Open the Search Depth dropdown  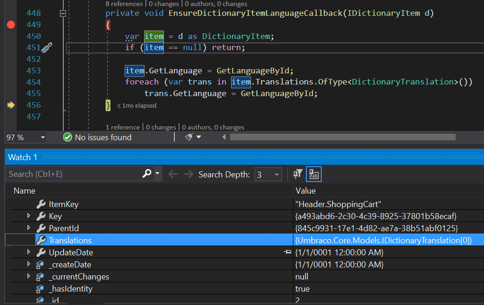(277, 175)
